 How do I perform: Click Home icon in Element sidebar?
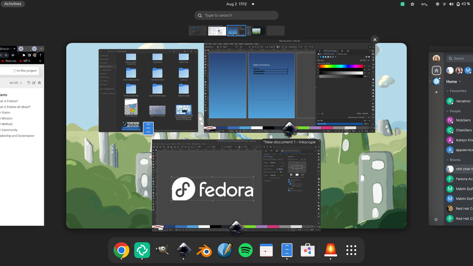tap(436, 70)
